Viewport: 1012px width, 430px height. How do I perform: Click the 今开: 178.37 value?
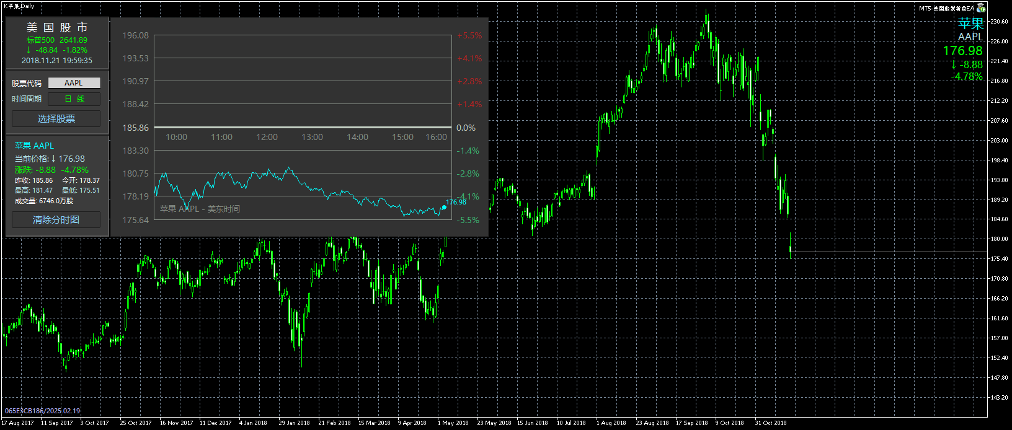pos(81,180)
